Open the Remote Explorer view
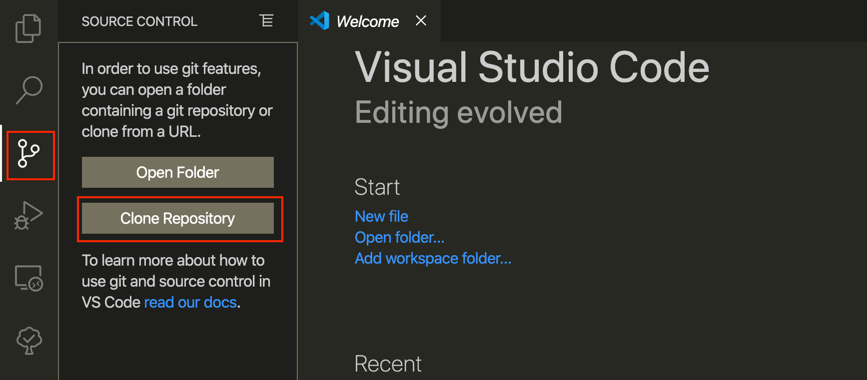 coord(29,278)
